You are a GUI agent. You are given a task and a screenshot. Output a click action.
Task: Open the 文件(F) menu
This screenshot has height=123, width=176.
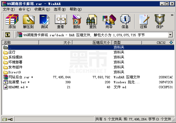coord(9,9)
